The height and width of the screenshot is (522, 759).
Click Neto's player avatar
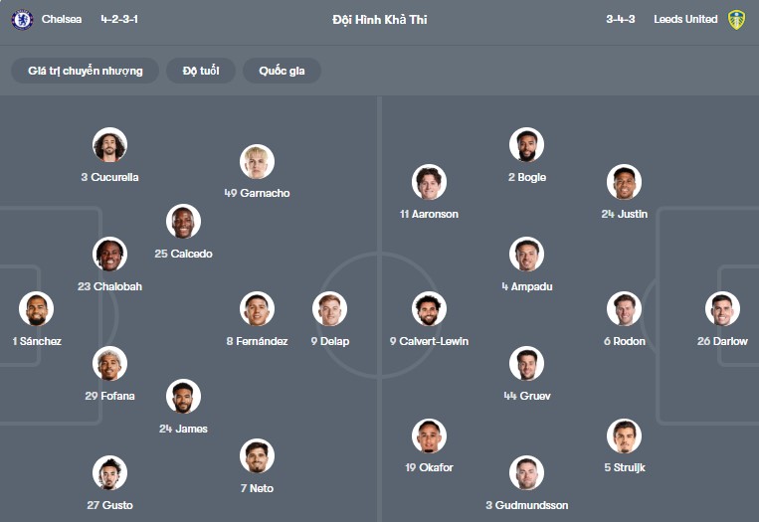point(257,456)
